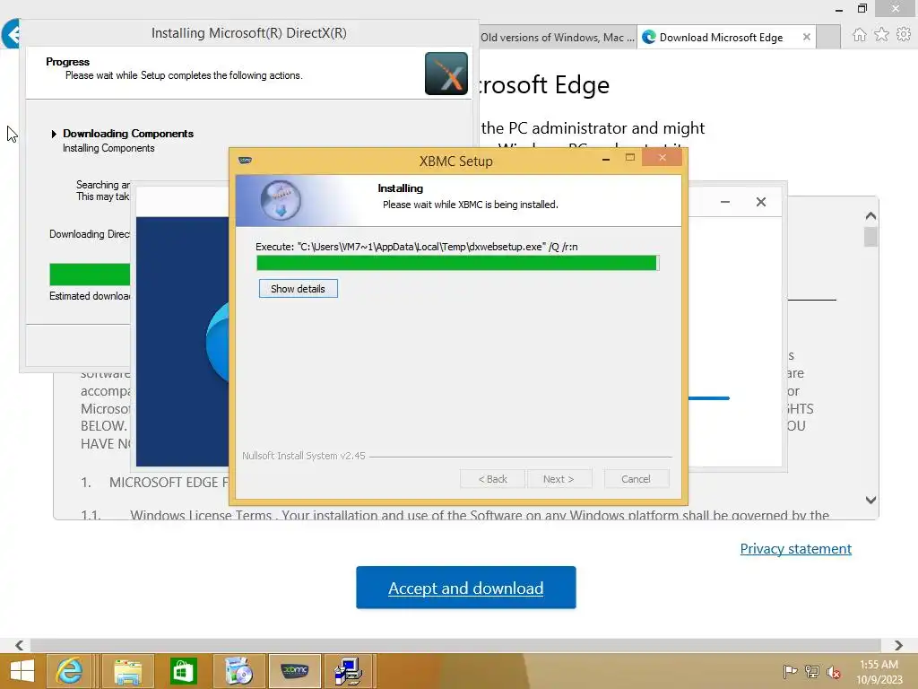Click Accept and download
Viewport: 918px width, 689px height.
466,588
